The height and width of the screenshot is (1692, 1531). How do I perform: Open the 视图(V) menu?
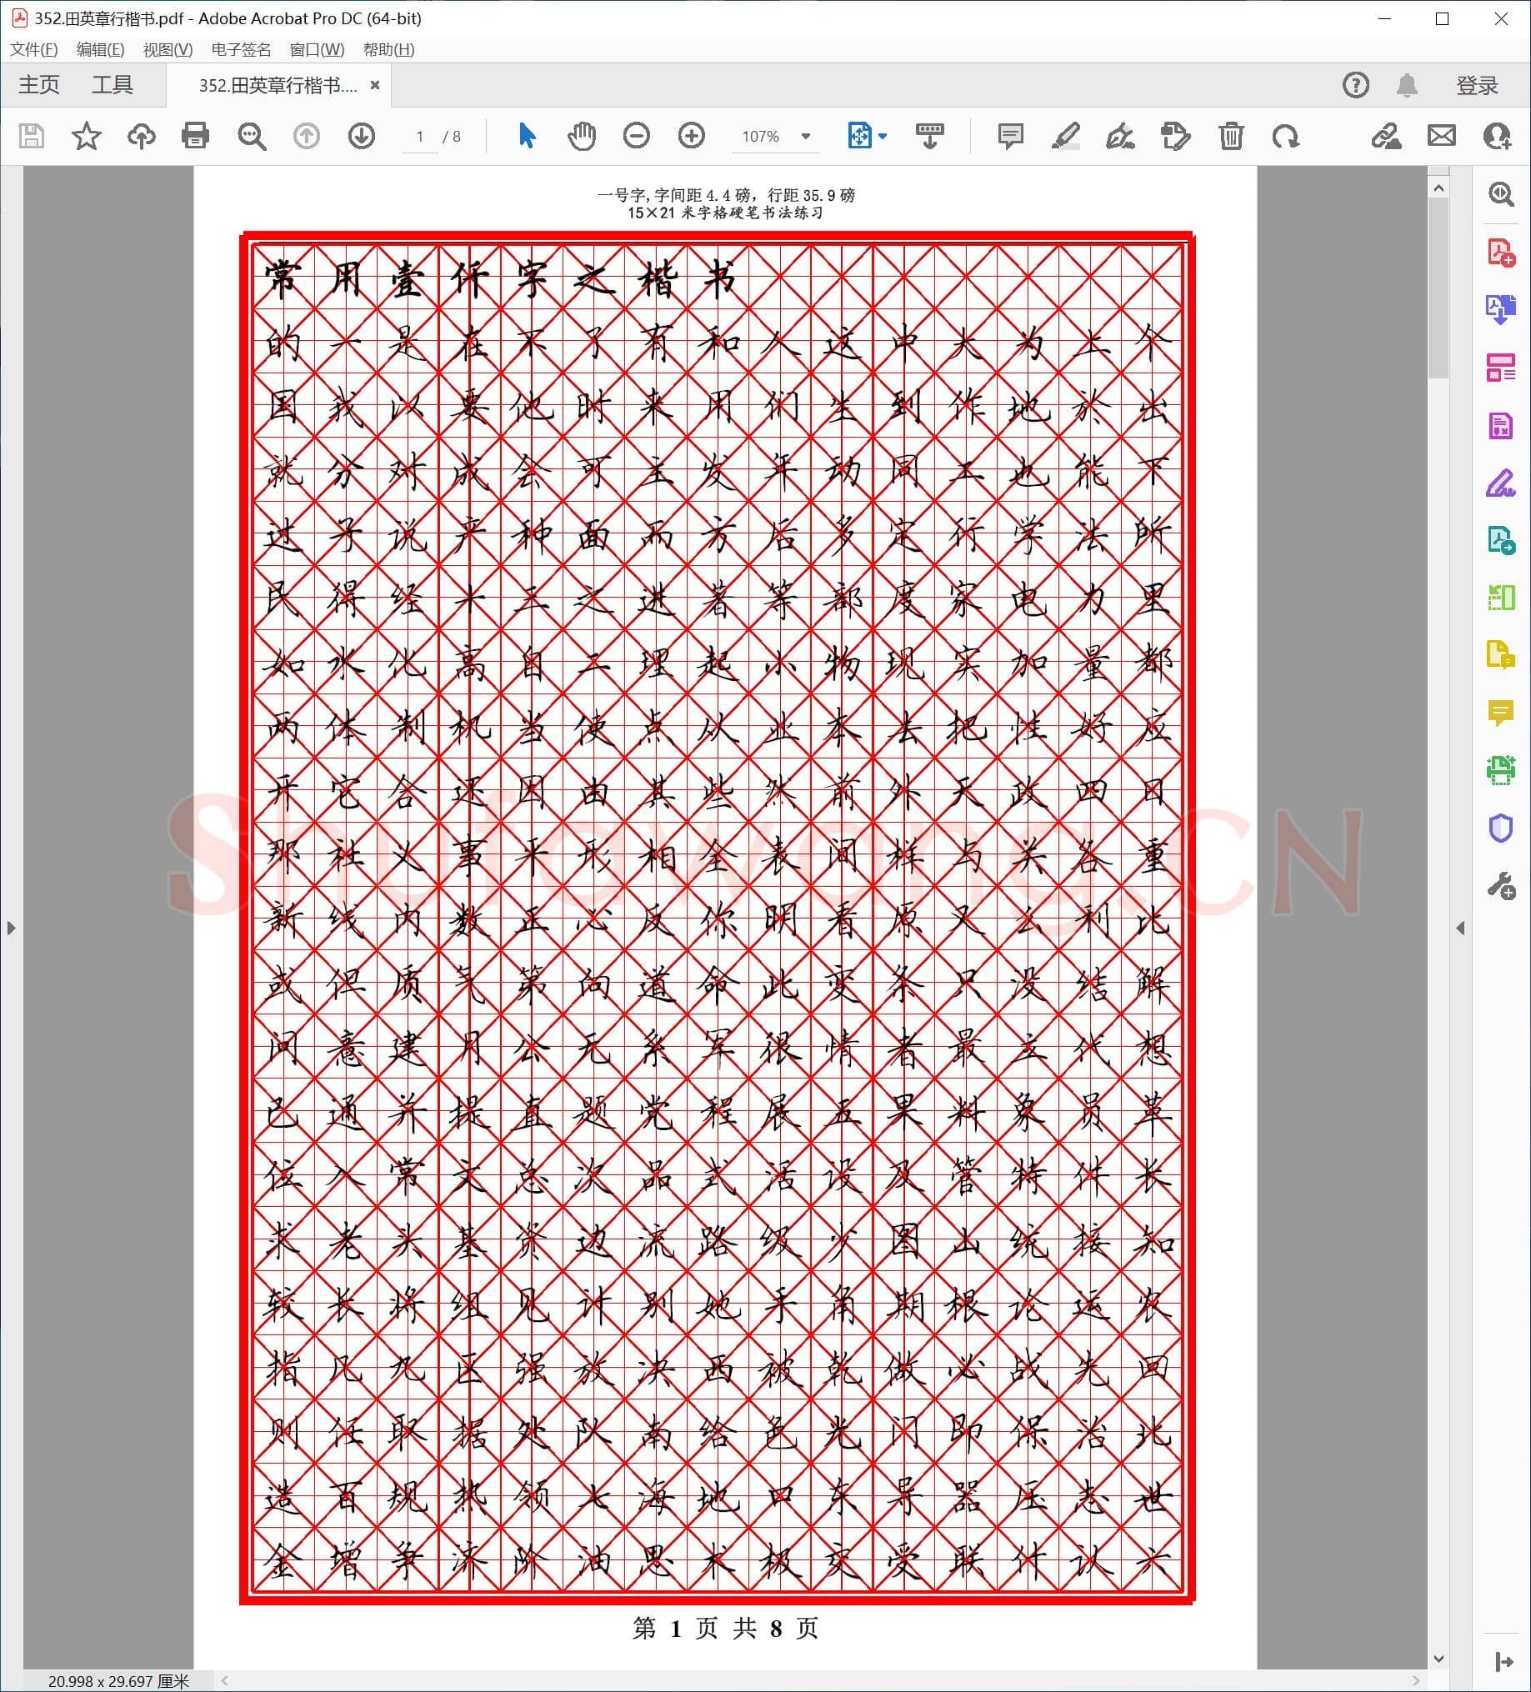[167, 49]
